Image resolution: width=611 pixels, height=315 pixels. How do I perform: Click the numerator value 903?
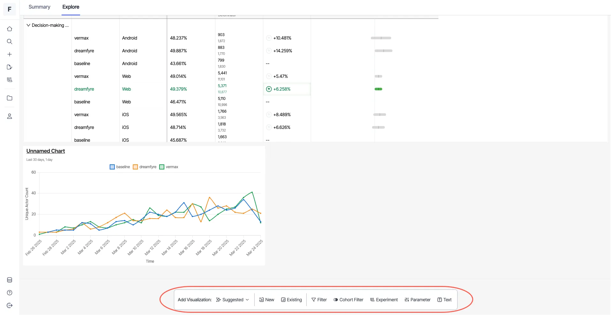point(221,35)
